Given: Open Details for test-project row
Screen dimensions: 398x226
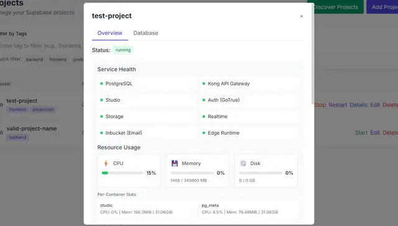Looking at the screenshot, I should 358,105.
